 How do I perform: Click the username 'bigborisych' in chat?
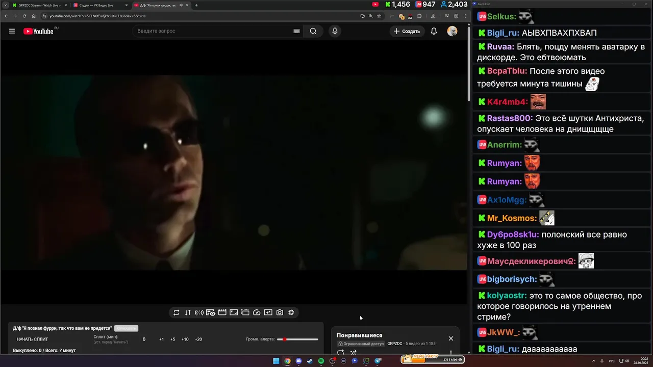[512, 279]
